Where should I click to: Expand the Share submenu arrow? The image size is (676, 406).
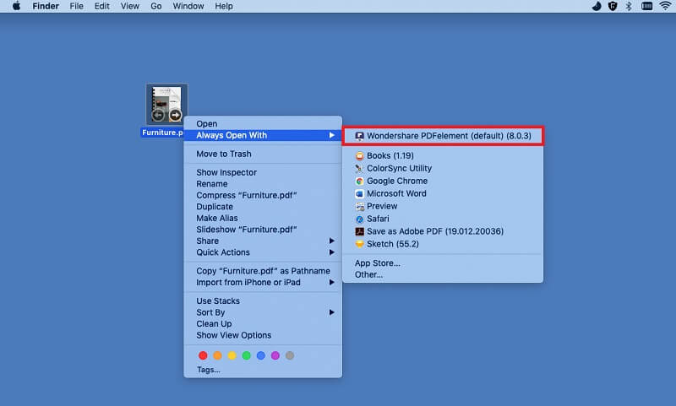point(331,241)
